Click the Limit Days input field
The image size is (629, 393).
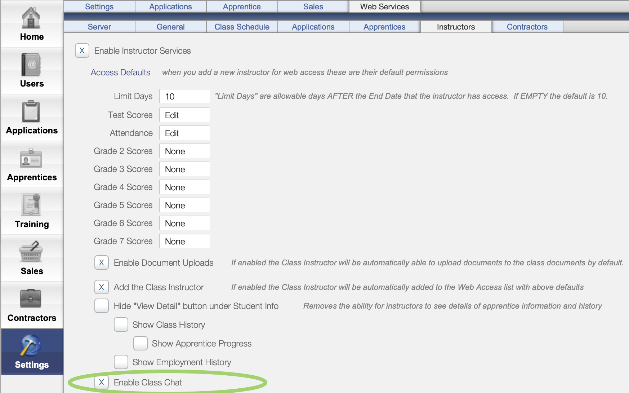[x=184, y=96]
